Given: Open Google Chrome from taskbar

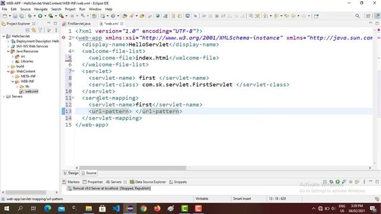Looking at the screenshot, I should coord(143,209).
